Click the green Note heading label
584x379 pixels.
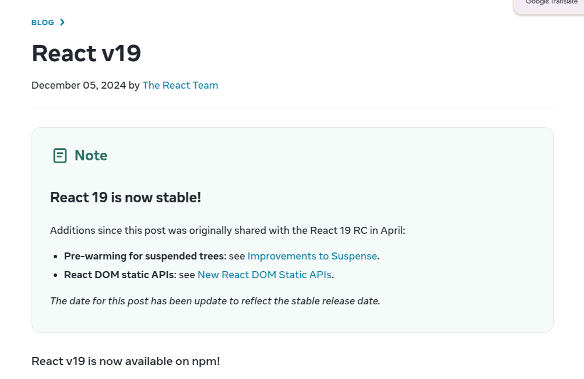pyautogui.click(x=91, y=156)
